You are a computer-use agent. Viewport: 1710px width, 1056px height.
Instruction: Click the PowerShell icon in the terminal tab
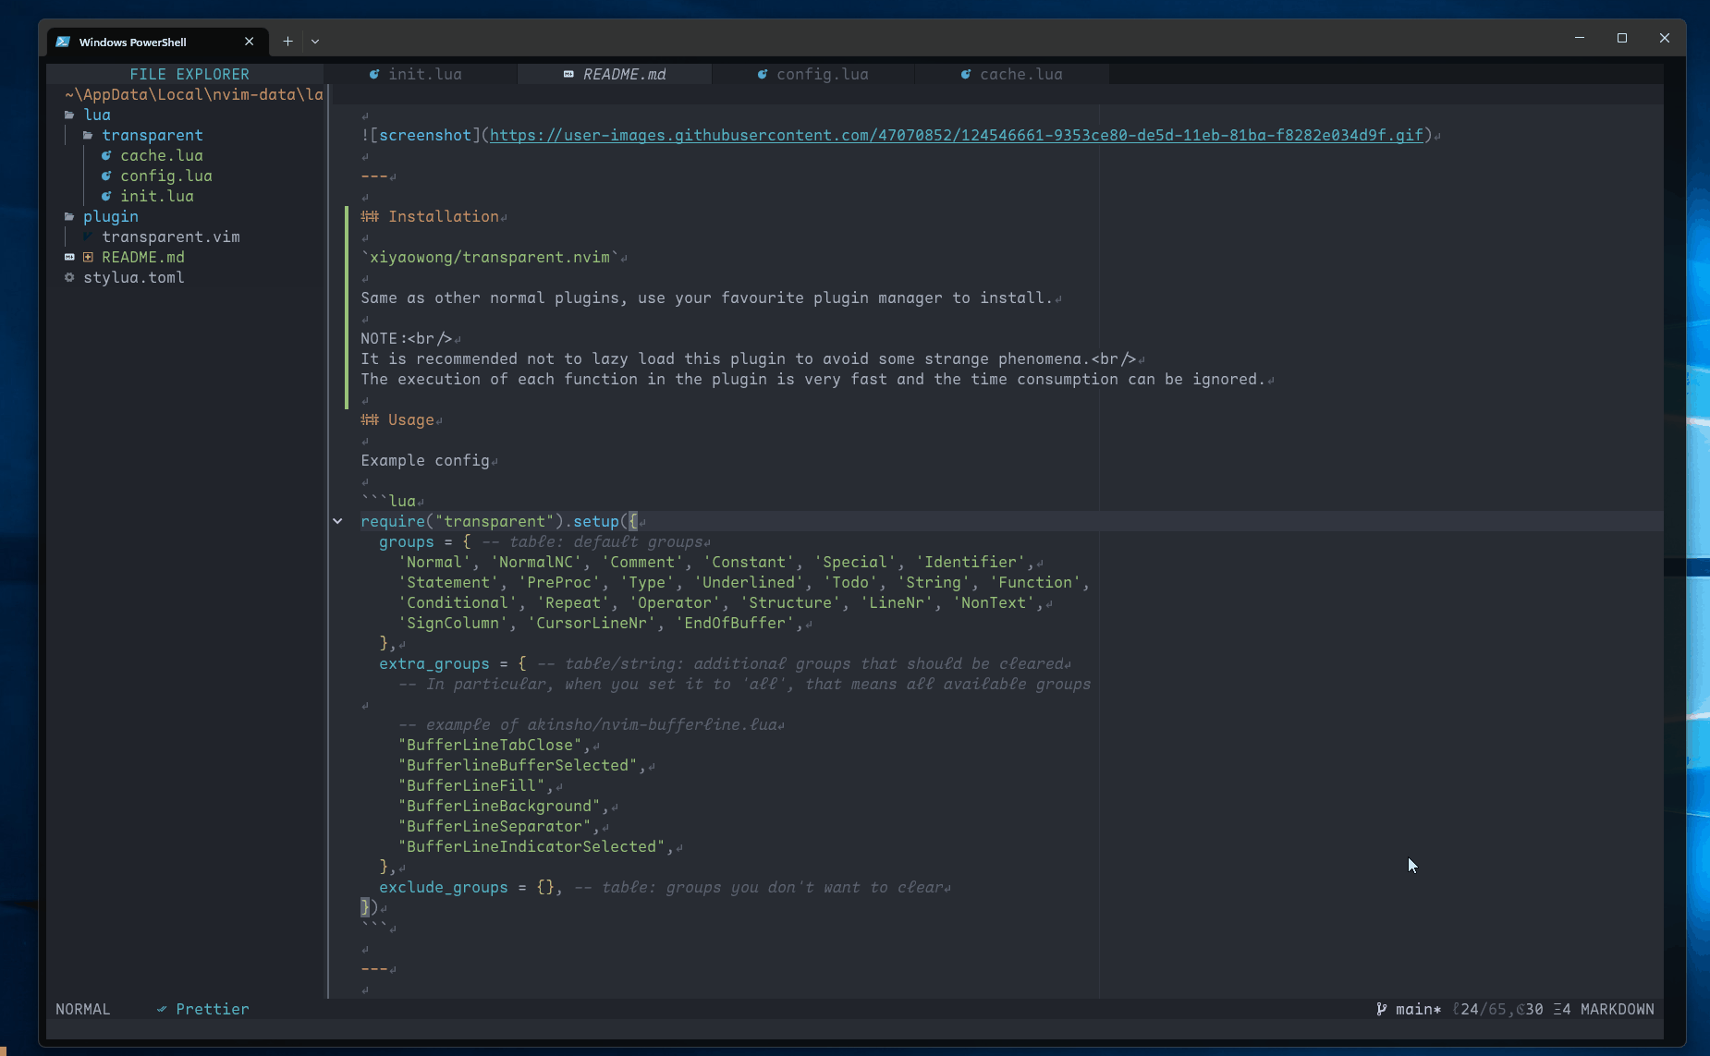(x=63, y=42)
